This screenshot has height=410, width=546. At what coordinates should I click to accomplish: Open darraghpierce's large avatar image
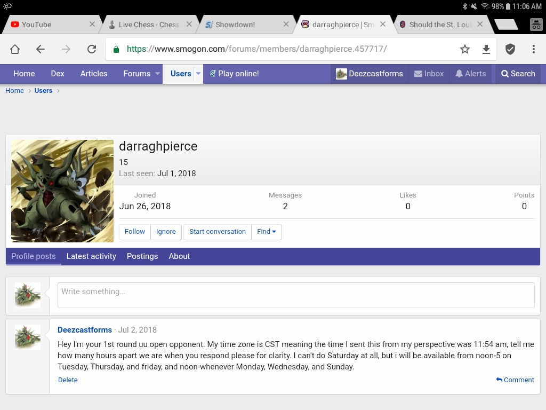62,191
